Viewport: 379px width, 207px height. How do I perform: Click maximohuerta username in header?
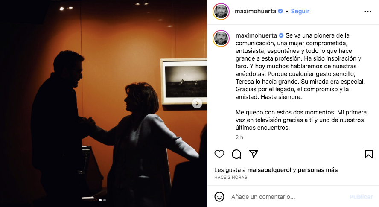click(255, 11)
